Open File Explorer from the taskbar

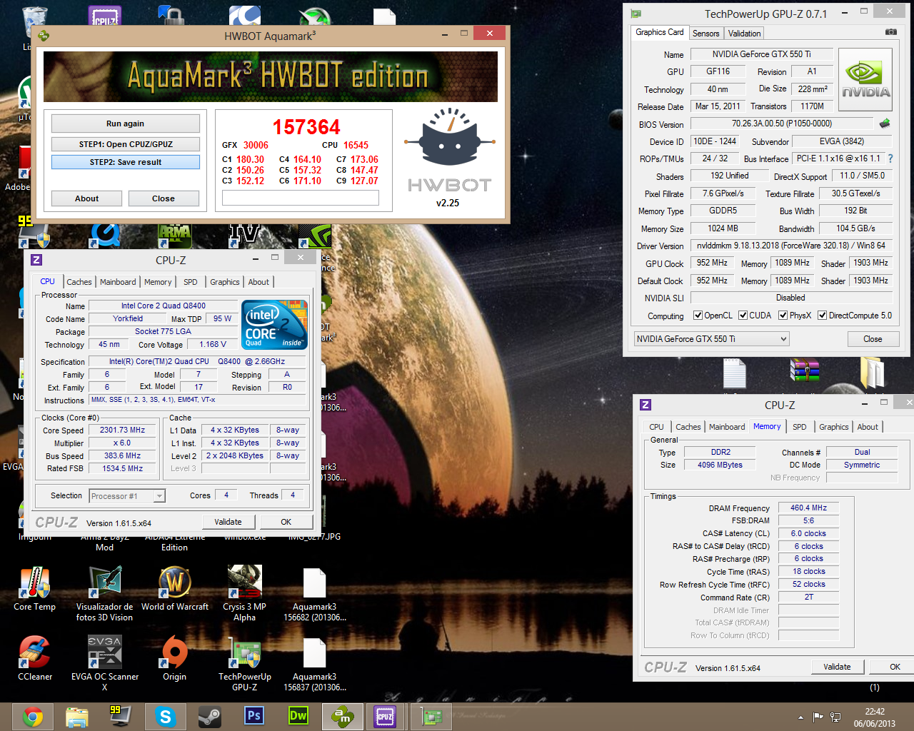[x=76, y=717]
